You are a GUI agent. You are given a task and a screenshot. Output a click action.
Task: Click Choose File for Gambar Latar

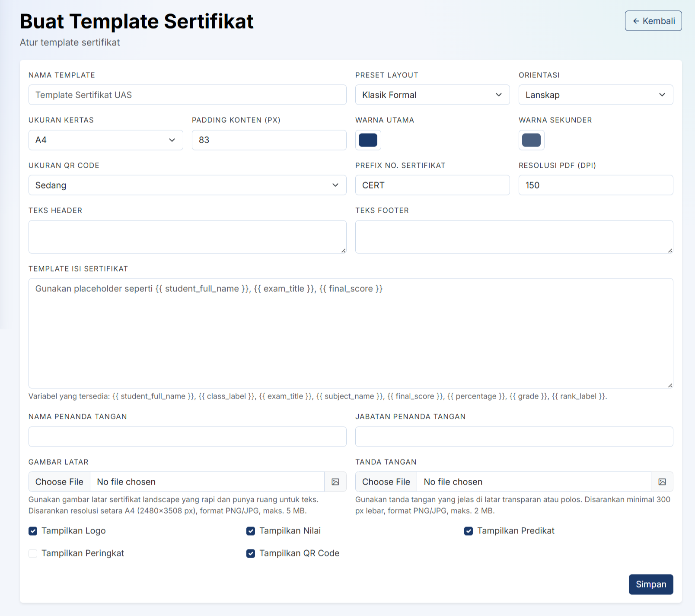point(59,482)
